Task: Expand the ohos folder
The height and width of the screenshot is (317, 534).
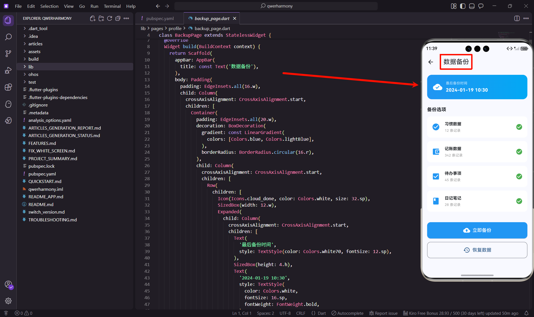Action: [33, 74]
